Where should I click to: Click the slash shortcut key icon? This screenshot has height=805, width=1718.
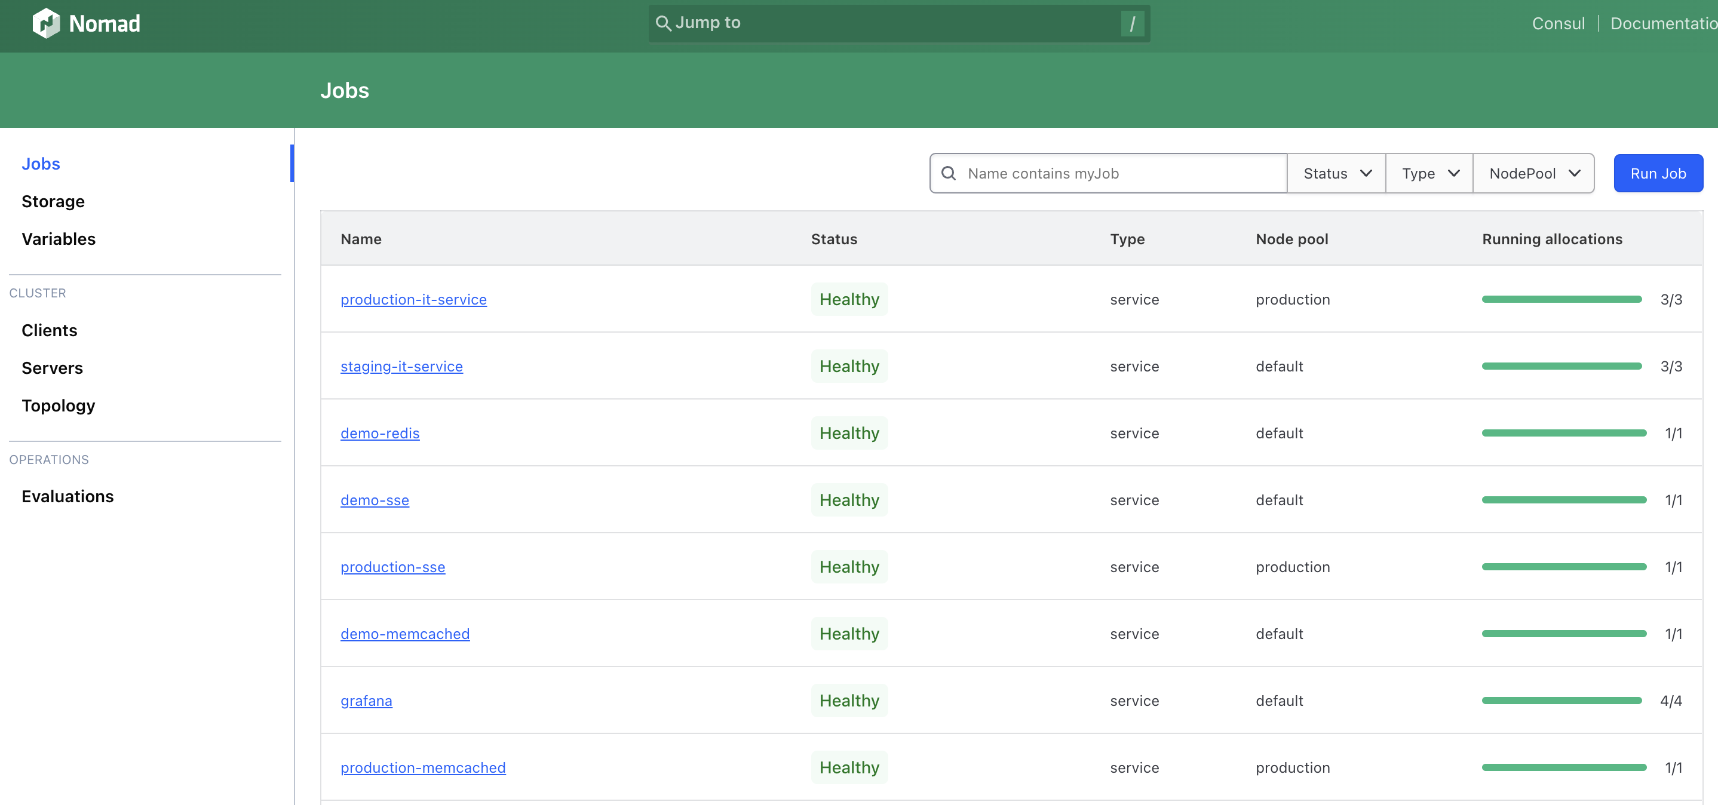[1132, 24]
